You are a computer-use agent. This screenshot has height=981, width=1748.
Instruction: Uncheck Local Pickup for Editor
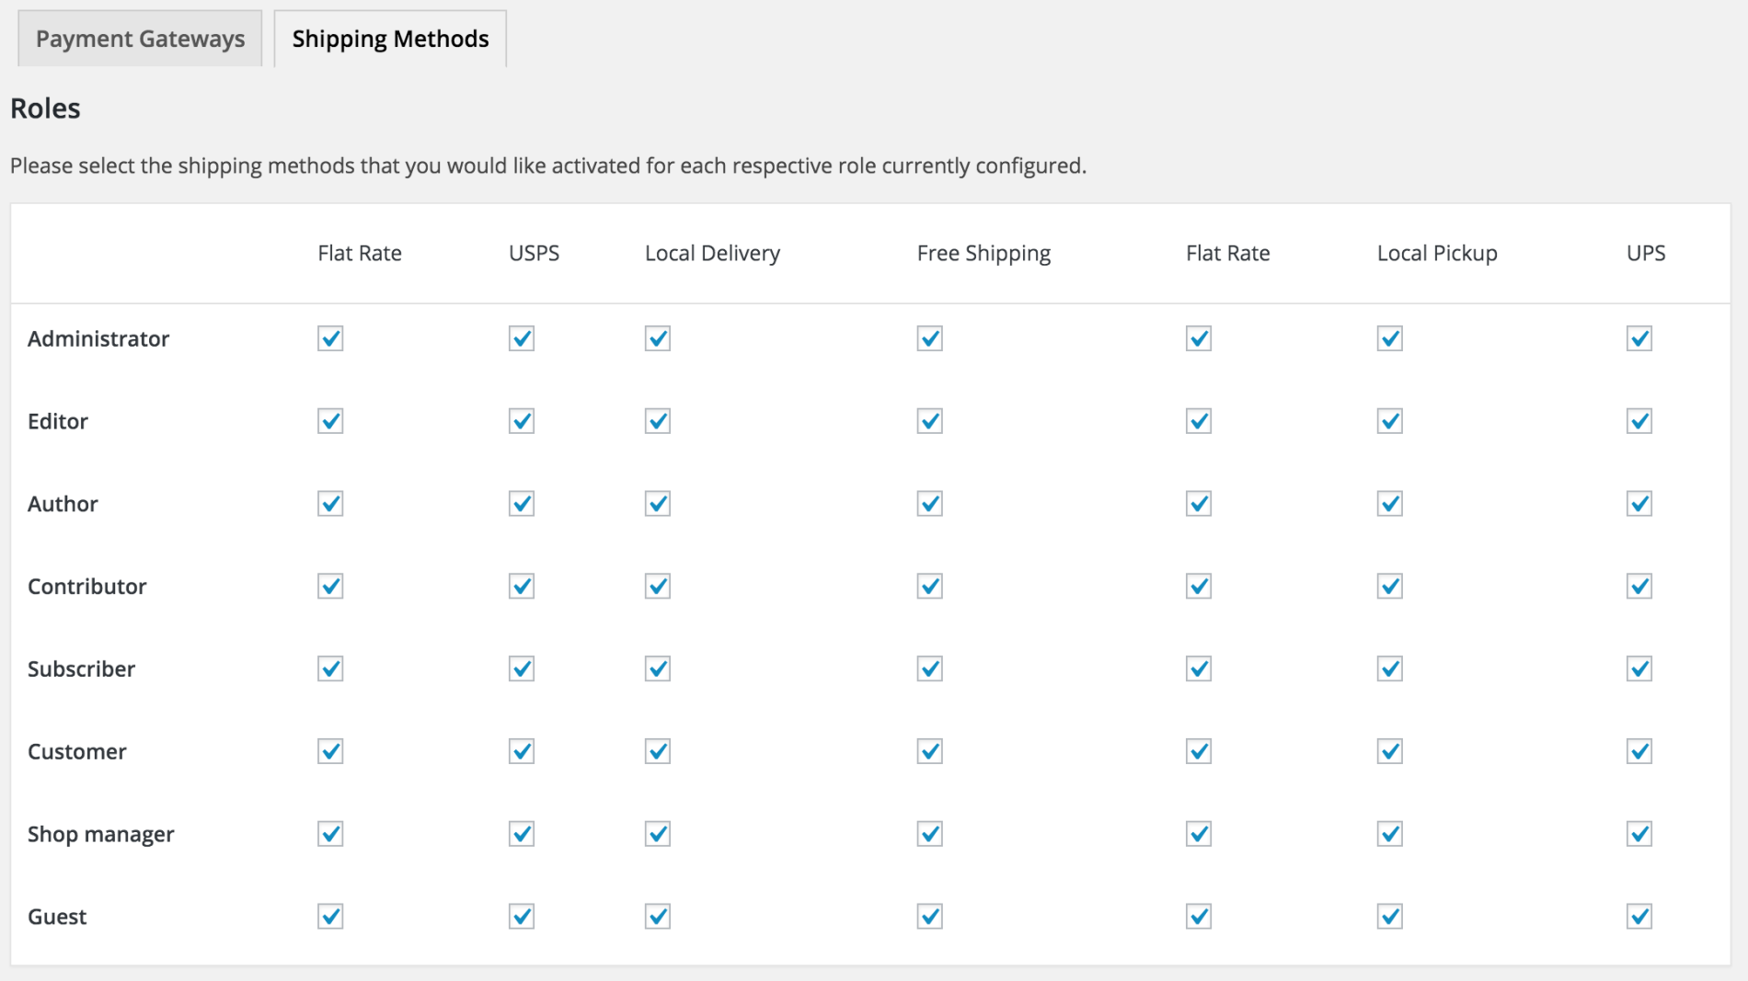pyautogui.click(x=1389, y=421)
